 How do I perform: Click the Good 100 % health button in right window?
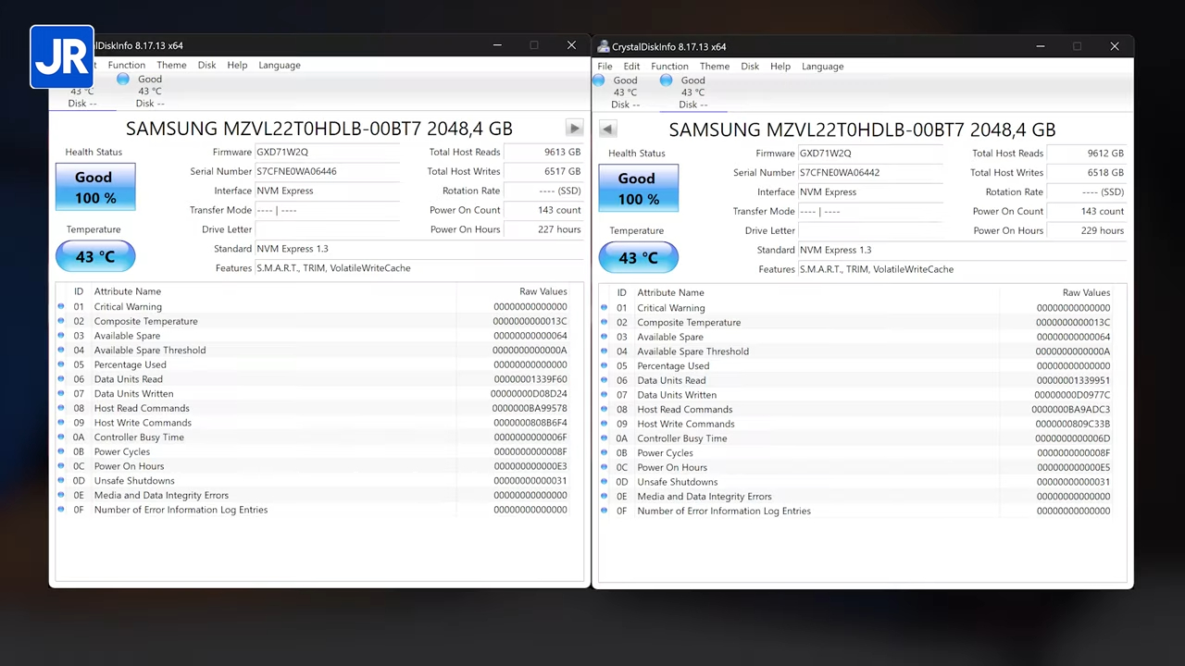click(x=638, y=188)
